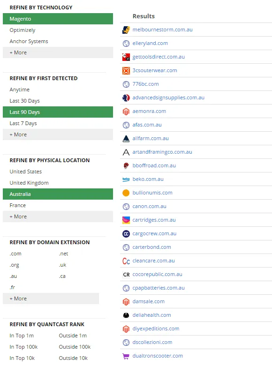
Task: Click the melbournestorm.com.au favicon
Action: coord(126,30)
